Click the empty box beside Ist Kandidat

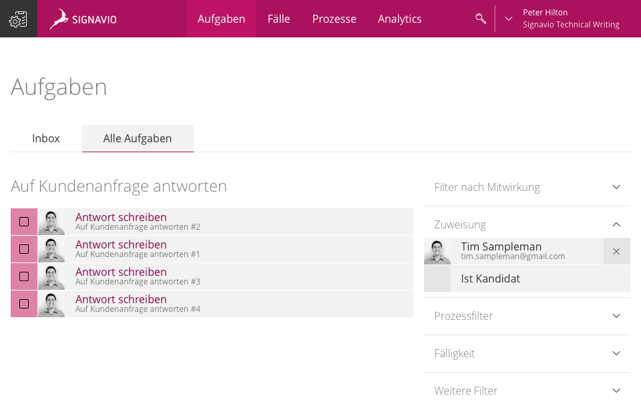[437, 278]
